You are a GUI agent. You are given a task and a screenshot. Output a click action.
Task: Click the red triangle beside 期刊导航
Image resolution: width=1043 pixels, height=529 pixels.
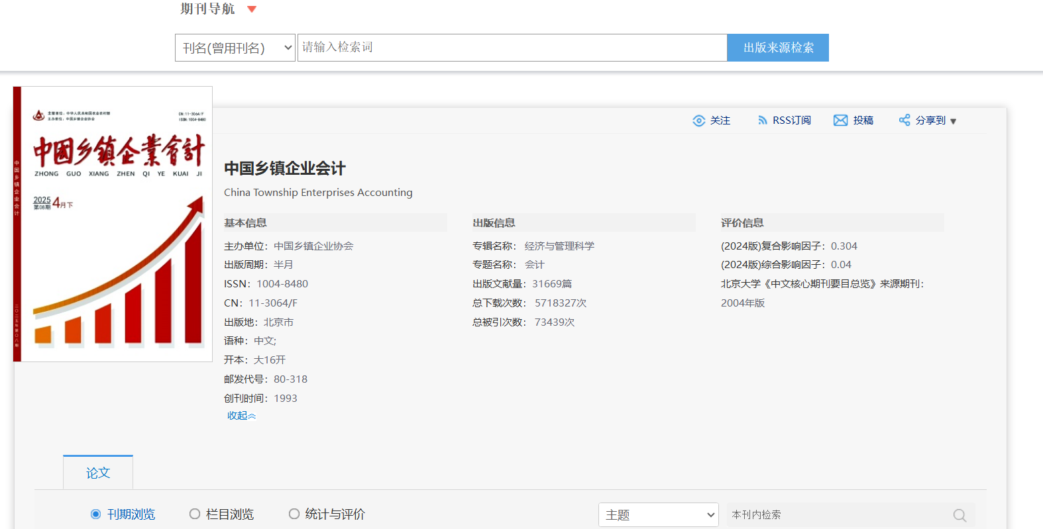click(252, 9)
